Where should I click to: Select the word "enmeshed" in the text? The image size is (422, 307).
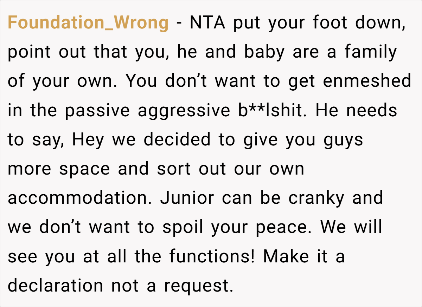click(x=367, y=81)
